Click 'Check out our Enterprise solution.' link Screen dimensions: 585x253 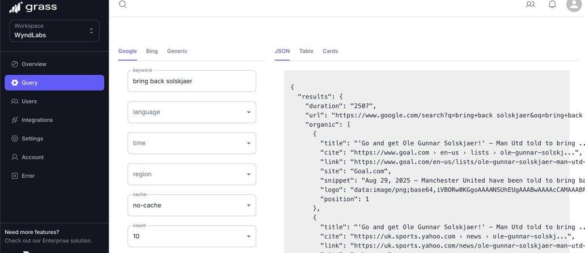click(x=48, y=241)
